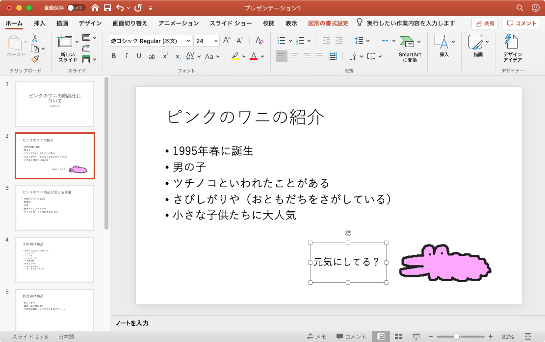The image size is (545, 342).
Task: Toggle Comments (コメント) in status bar
Action: [x=351, y=337]
